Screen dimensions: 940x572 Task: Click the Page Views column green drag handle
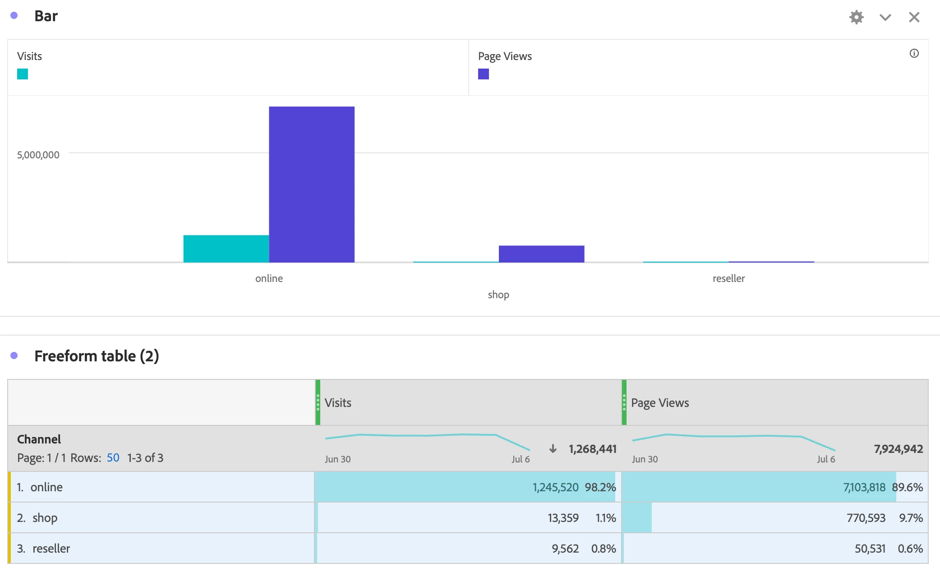(624, 402)
